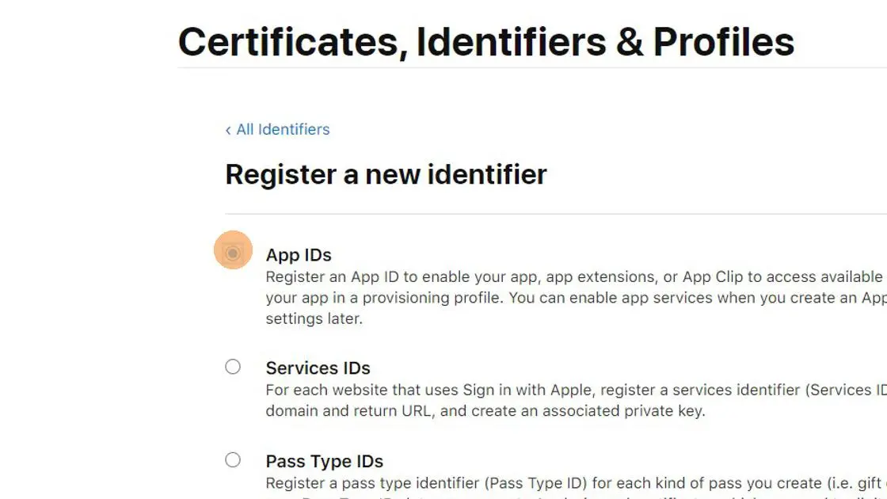Click the Register a new identifier heading
This screenshot has height=499, width=887.
(x=386, y=174)
